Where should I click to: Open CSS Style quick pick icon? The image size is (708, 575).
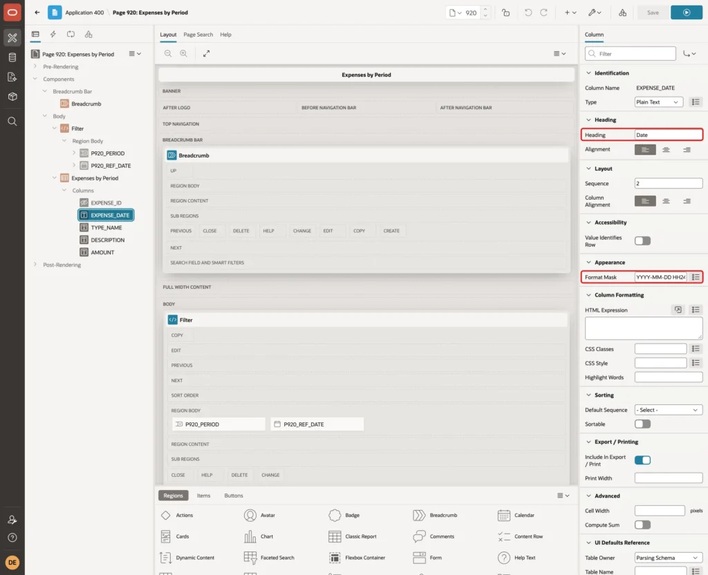click(x=696, y=363)
